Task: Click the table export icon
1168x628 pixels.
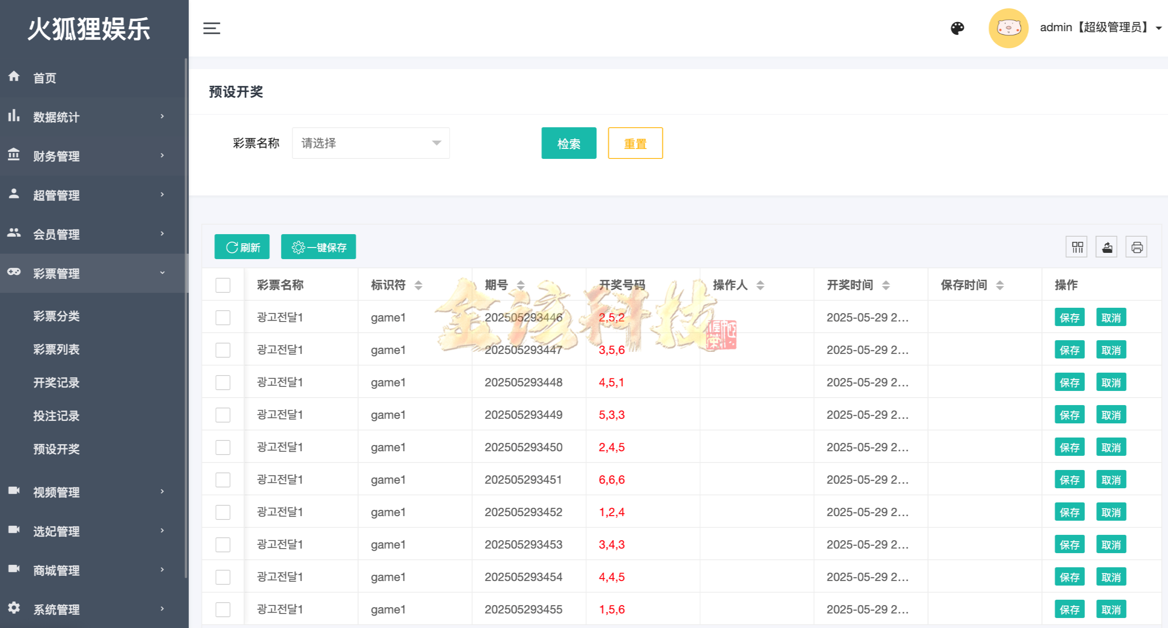Action: tap(1107, 247)
